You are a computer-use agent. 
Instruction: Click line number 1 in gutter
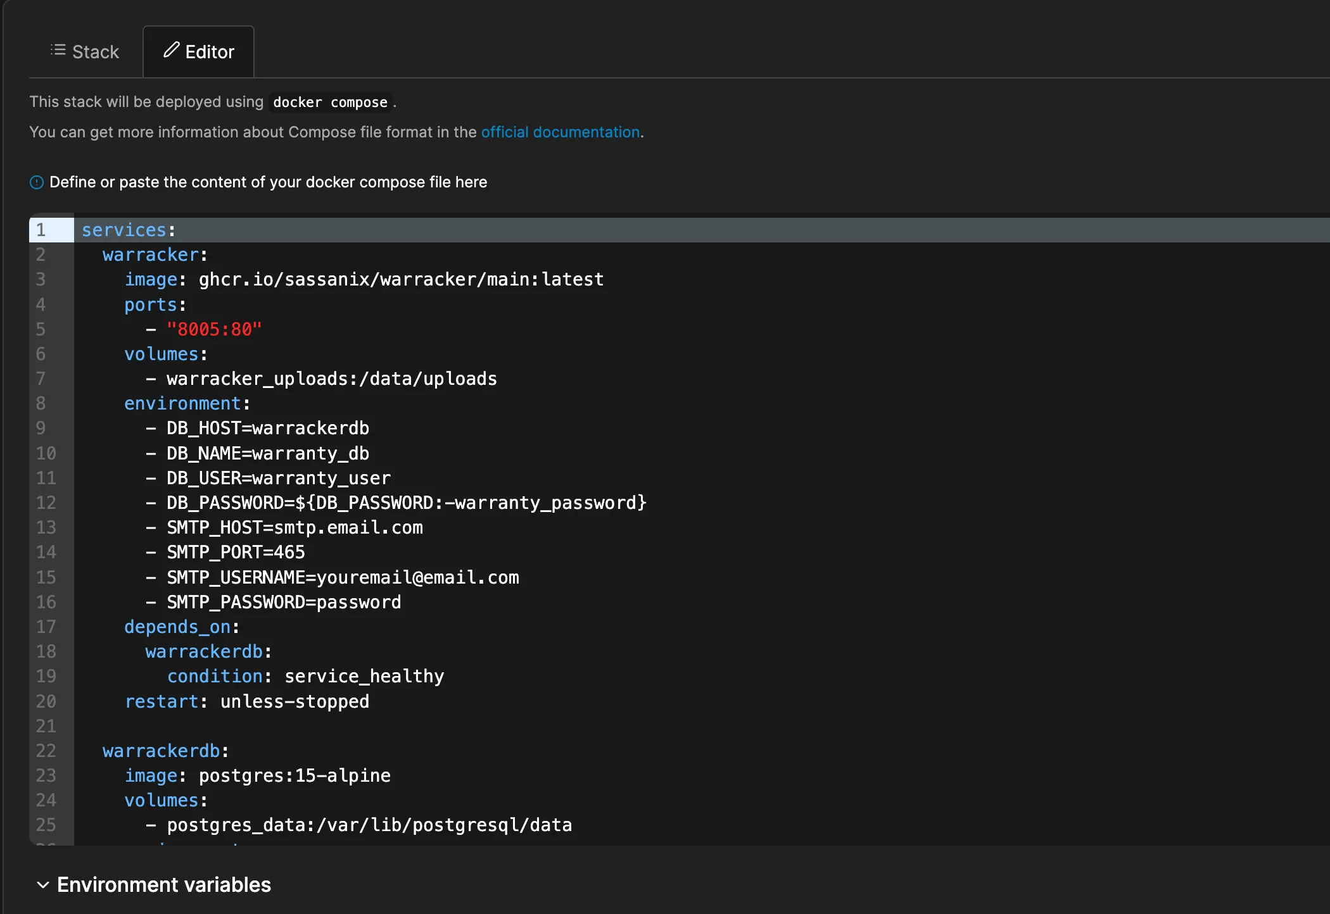41,230
